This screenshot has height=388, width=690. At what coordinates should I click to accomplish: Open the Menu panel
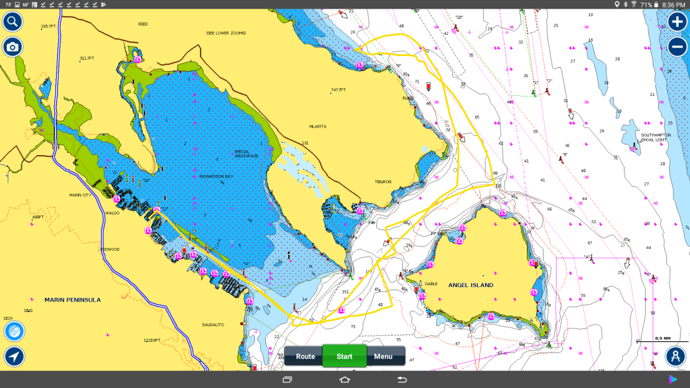(x=384, y=356)
